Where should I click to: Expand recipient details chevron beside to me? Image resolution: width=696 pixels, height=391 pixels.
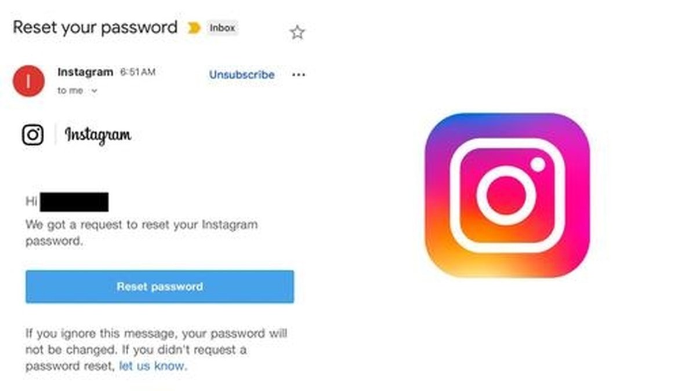[95, 91]
